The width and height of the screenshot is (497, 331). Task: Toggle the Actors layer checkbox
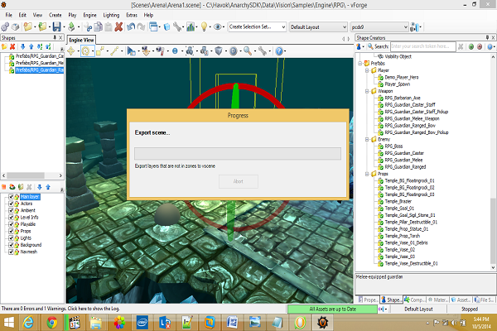11,204
